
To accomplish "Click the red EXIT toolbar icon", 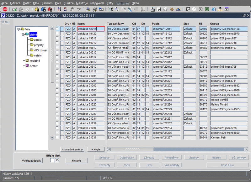I will 5,9.
